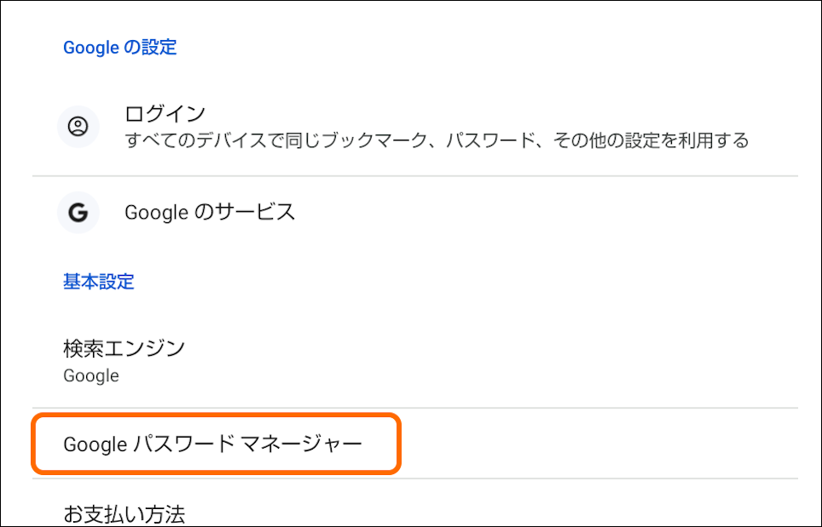This screenshot has height=527, width=822.
Task: Select the 検索エンジン setting
Action: [x=124, y=347]
